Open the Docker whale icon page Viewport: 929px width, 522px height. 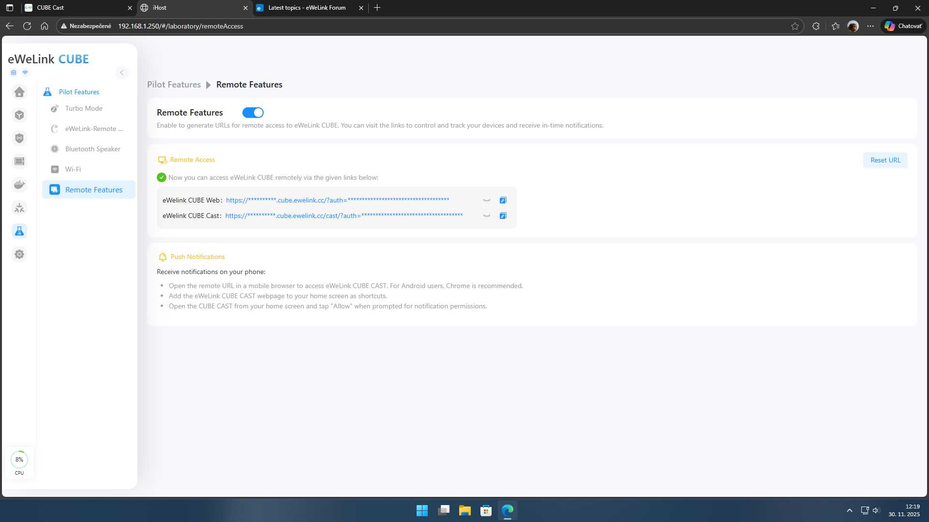[19, 185]
